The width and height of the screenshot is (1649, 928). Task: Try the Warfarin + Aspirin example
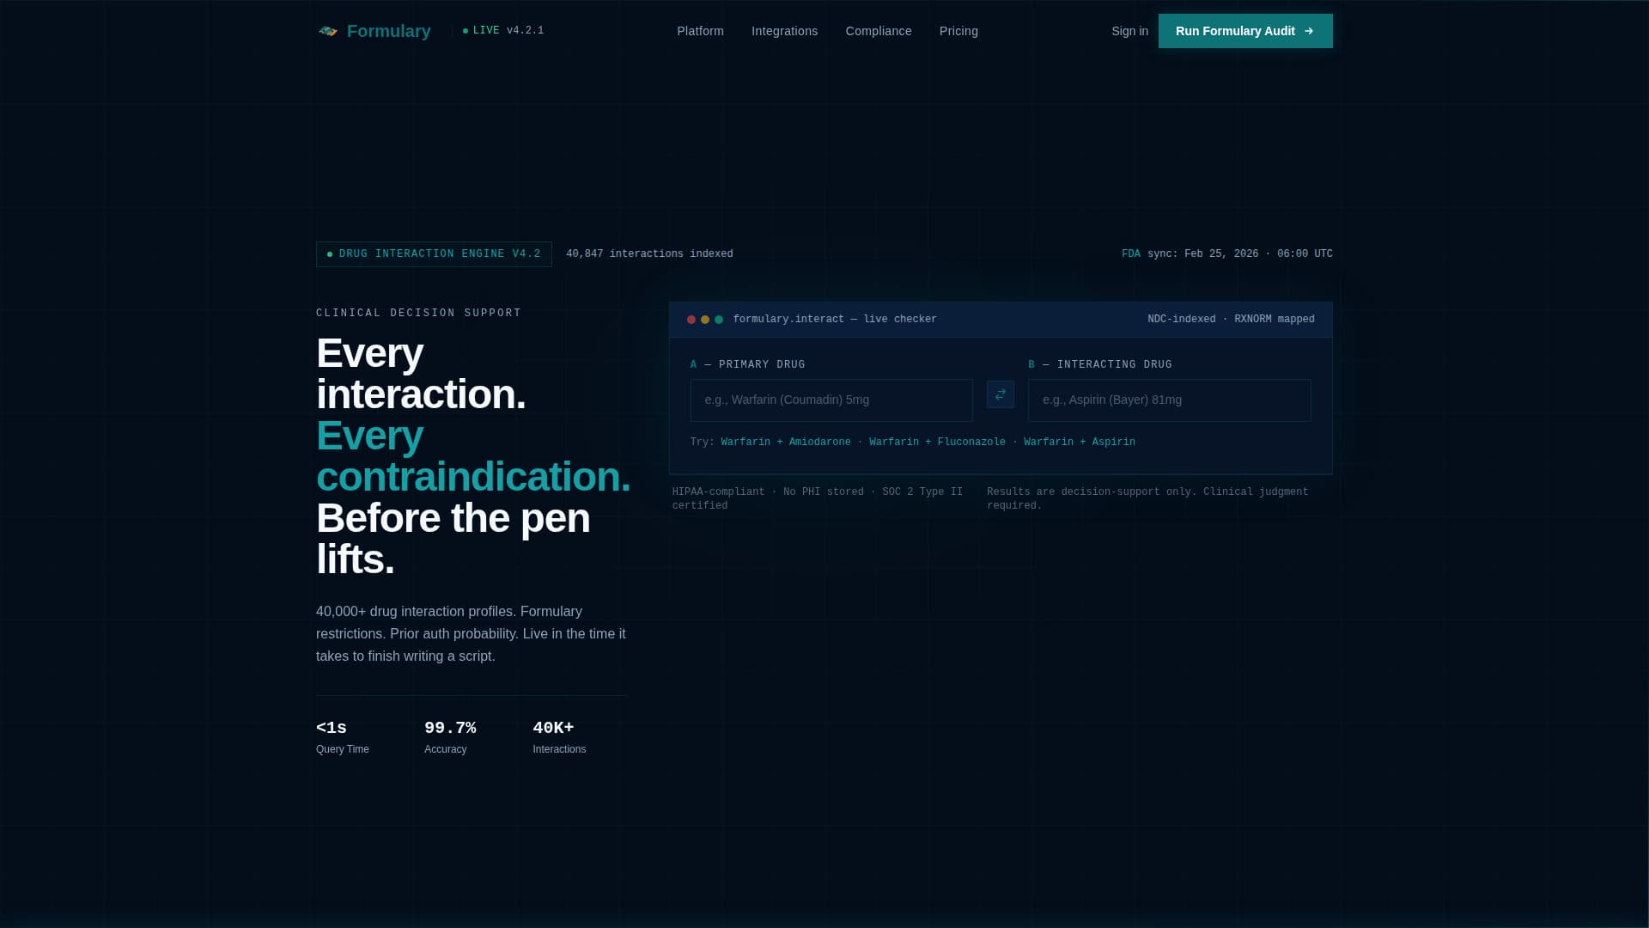click(1080, 443)
